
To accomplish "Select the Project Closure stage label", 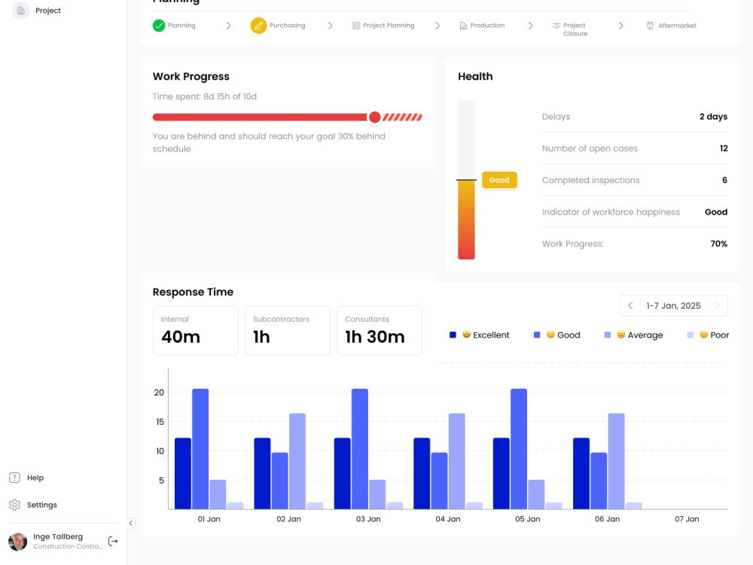I will tap(575, 29).
